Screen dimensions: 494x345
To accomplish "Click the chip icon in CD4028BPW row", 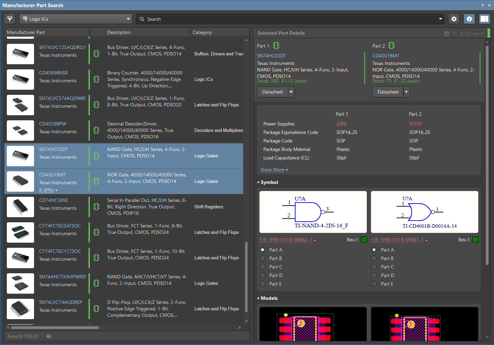I will pyautogui.click(x=96, y=130).
